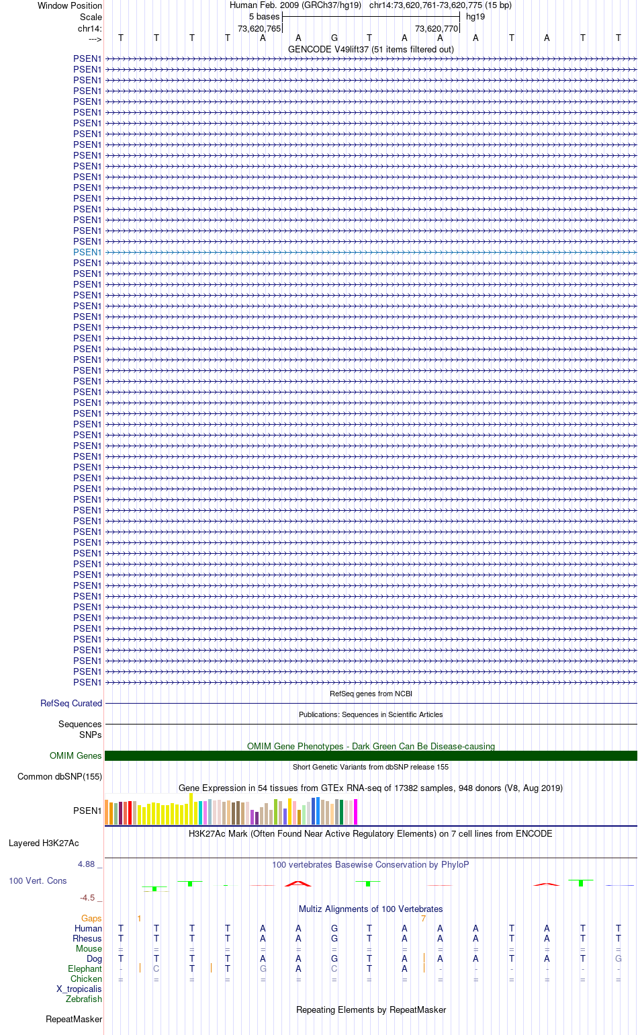
Task: Open 100 vertebrates Basewise Conservation by PhyloP title
Action: tap(371, 865)
